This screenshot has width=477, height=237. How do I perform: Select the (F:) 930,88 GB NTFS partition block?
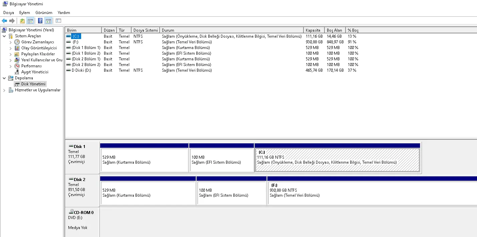[372, 193]
